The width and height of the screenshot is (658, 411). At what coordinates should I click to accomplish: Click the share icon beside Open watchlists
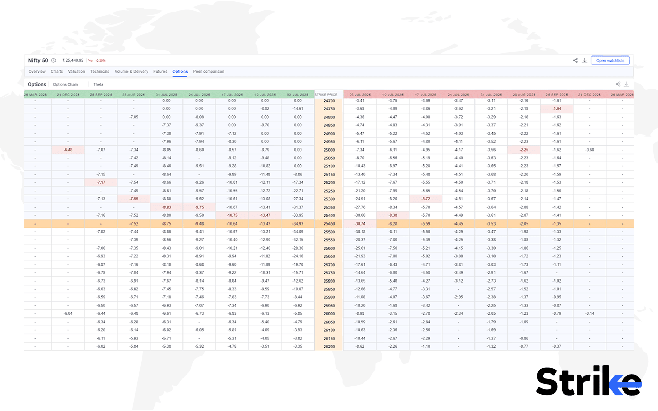575,60
